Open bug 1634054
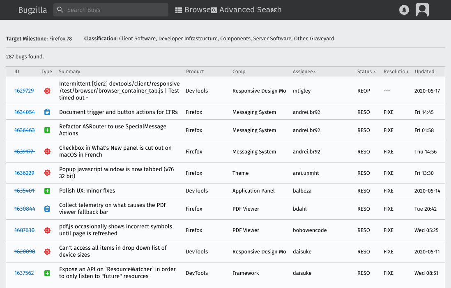This screenshot has height=288, width=451. (x=25, y=112)
